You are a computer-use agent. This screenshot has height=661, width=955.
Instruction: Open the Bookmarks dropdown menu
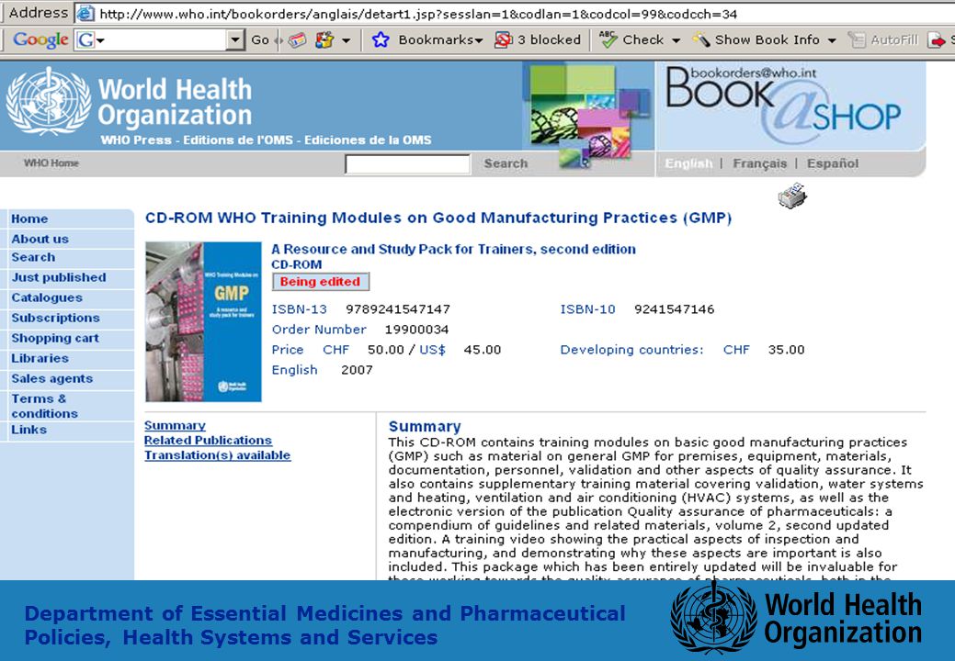[x=440, y=40]
